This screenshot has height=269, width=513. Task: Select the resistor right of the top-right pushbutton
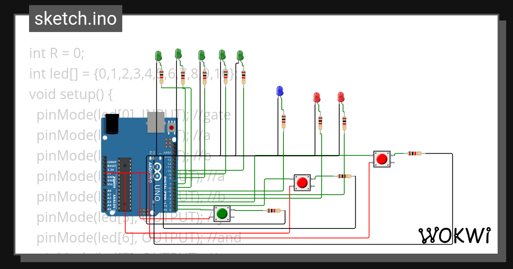tap(414, 153)
